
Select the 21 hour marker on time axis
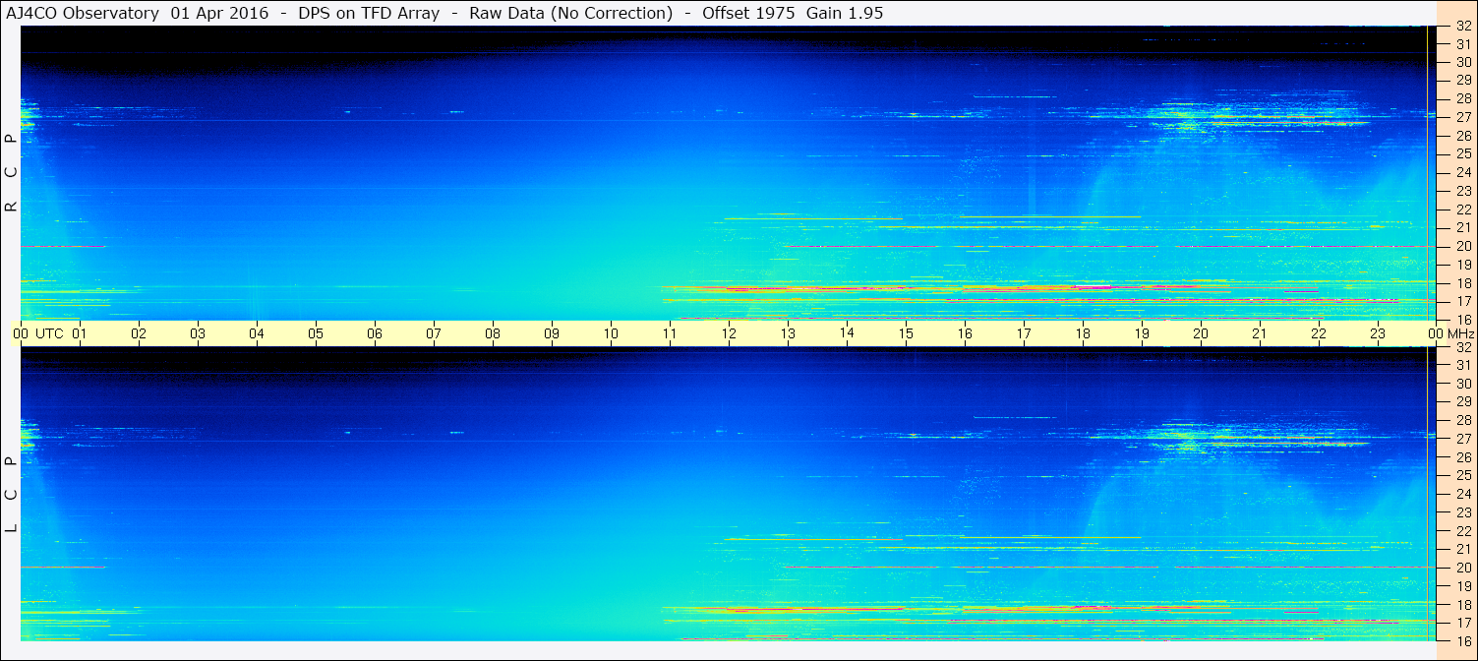click(x=1260, y=333)
